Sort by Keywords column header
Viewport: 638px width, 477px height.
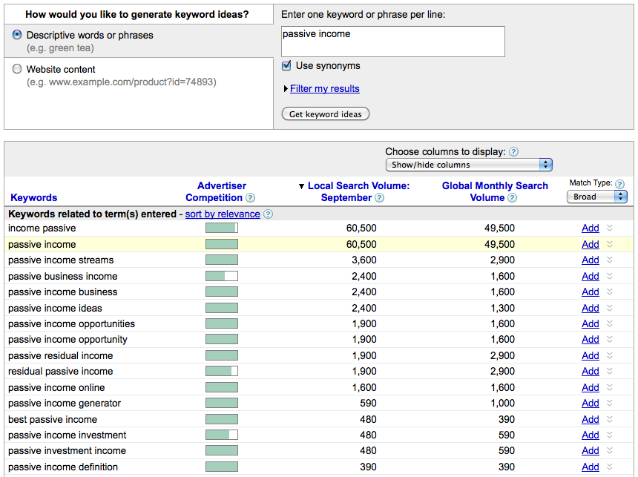[x=34, y=198]
